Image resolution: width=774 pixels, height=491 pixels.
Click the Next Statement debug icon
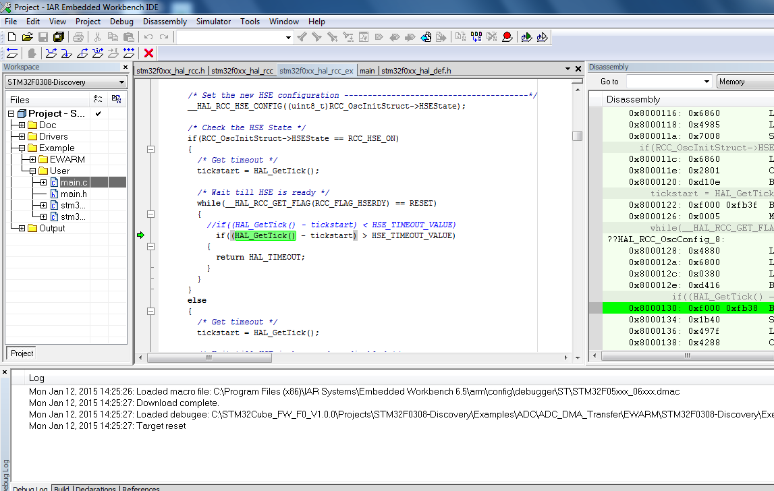98,53
